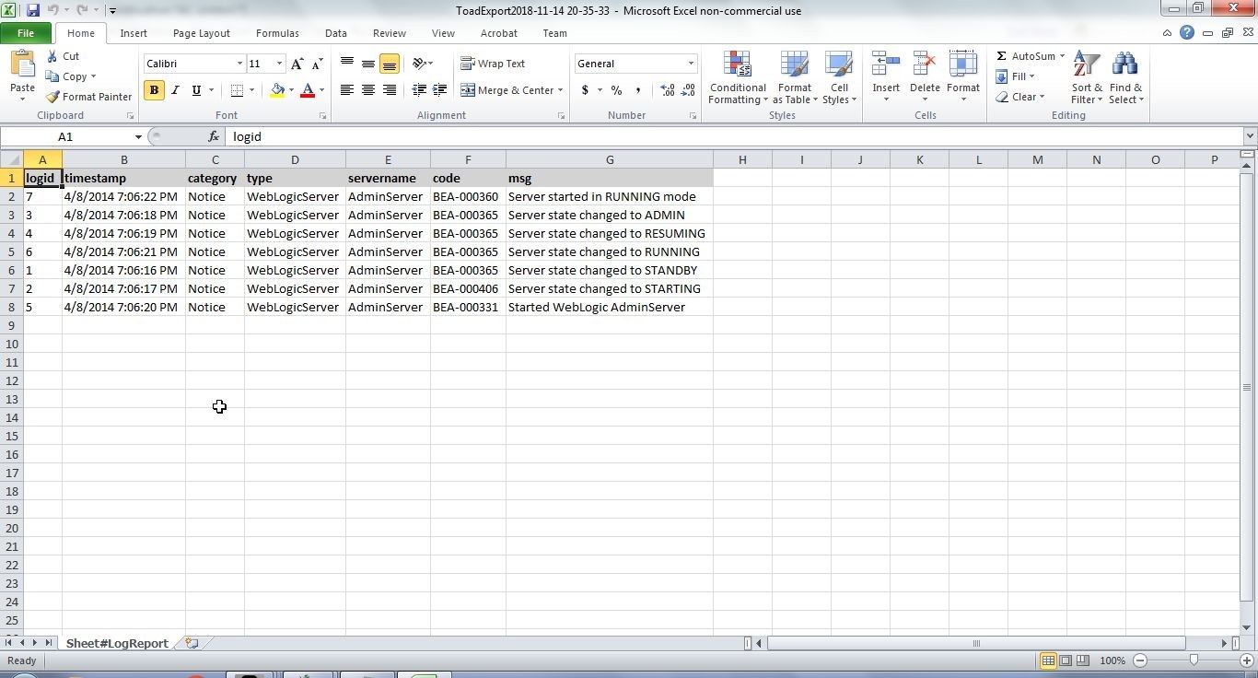The width and height of the screenshot is (1258, 678).
Task: Align text to top
Action: pos(347,64)
